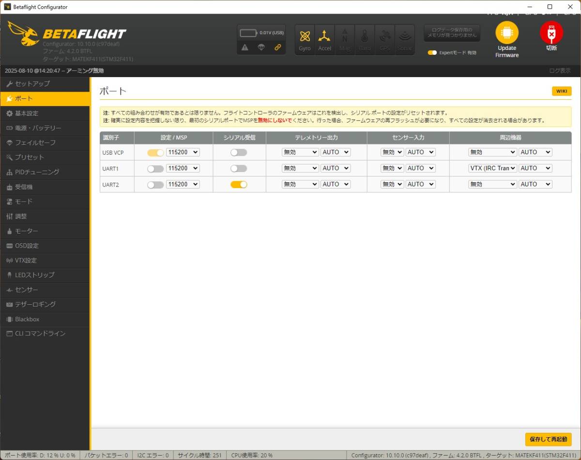Click ログ表示 link
The image size is (581, 460).
tap(560, 71)
